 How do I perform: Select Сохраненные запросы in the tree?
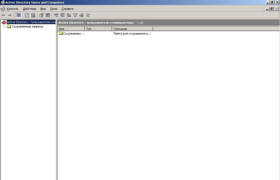[28, 26]
